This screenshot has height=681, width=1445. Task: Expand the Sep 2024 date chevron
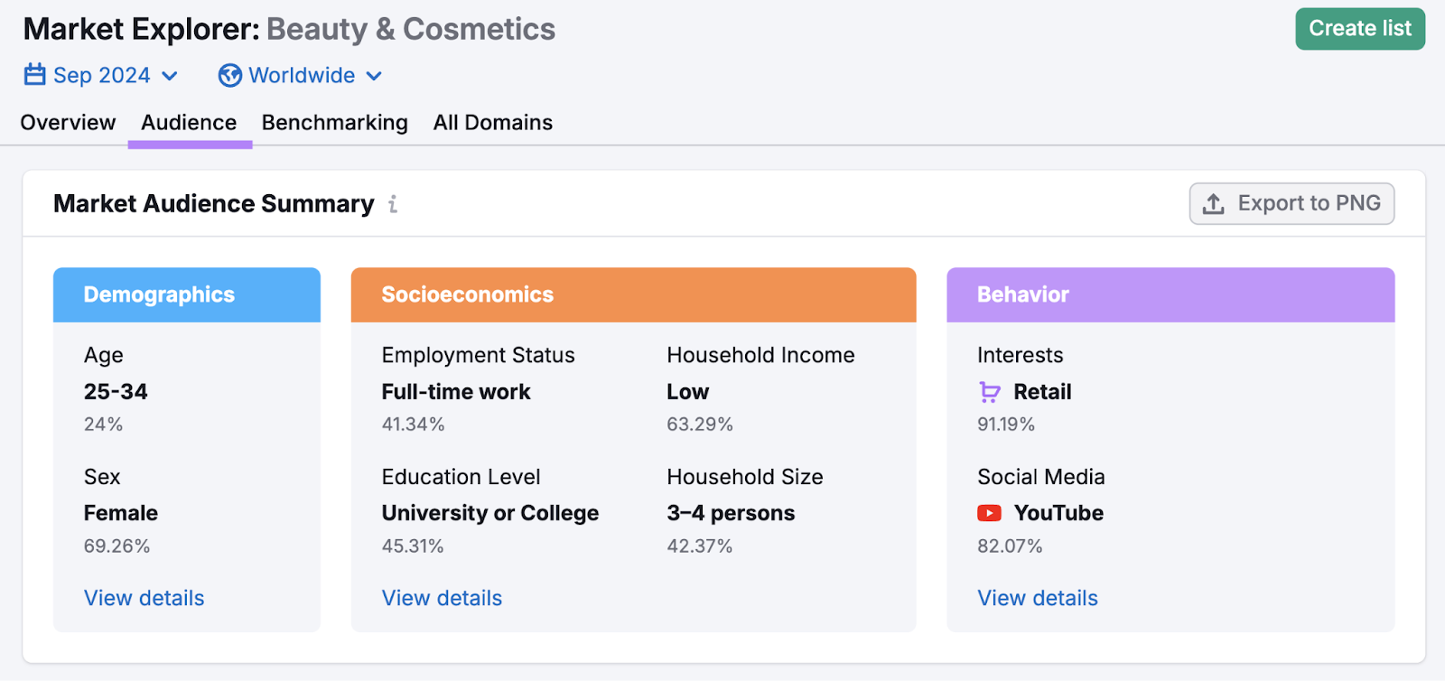[170, 76]
